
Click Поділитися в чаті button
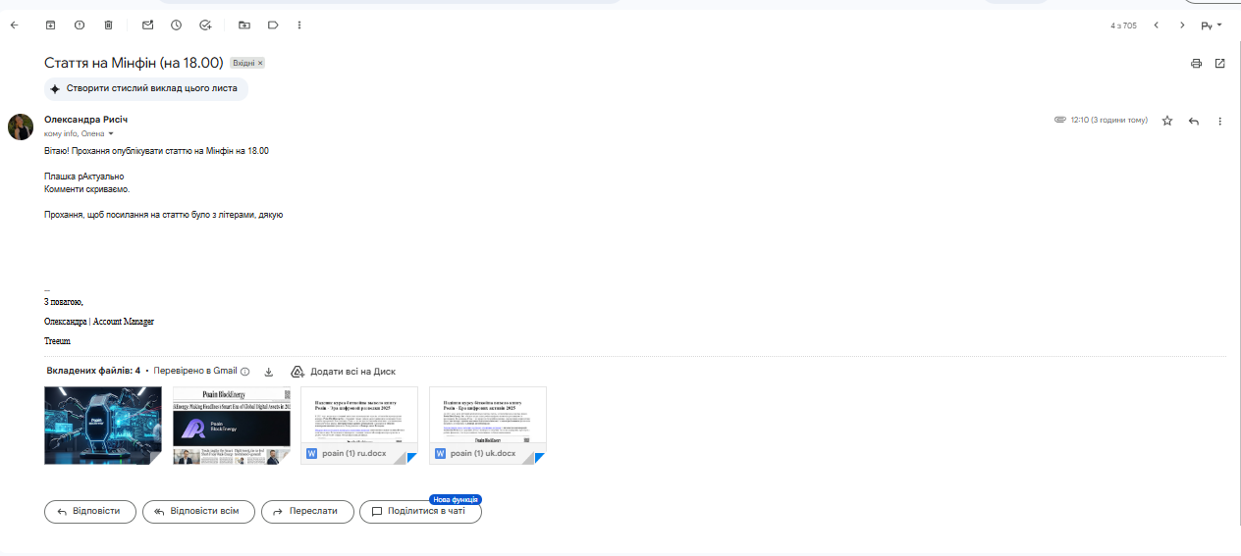click(420, 511)
